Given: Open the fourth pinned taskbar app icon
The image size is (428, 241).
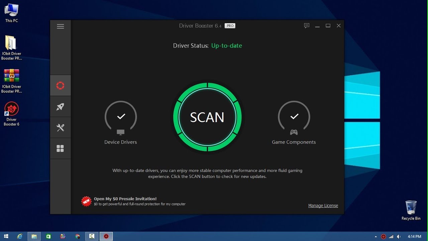Looking at the screenshot, I should tap(63, 236).
